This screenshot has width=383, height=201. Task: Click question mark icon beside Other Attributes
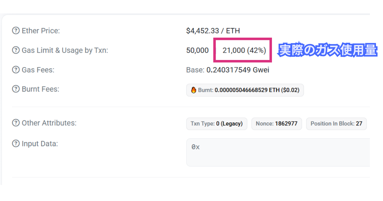pyautogui.click(x=16, y=123)
